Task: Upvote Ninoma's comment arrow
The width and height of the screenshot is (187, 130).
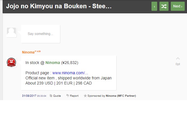Action: 178,58
